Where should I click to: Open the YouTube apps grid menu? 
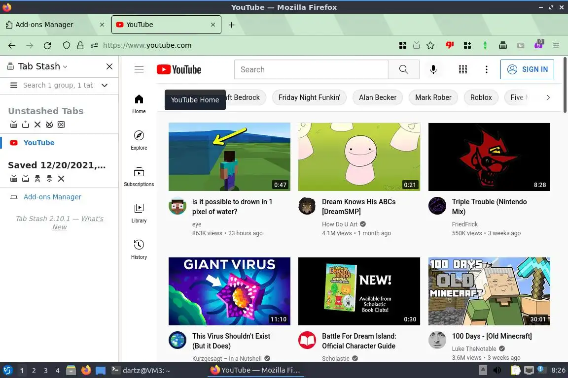point(463,69)
